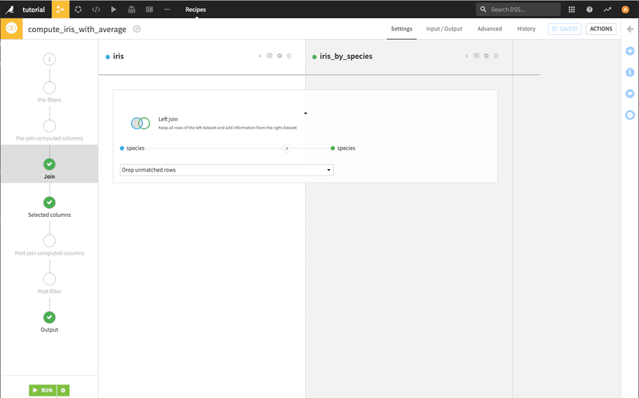The width and height of the screenshot is (639, 398).
Task: Switch to the Advanced tab
Action: coord(490,29)
